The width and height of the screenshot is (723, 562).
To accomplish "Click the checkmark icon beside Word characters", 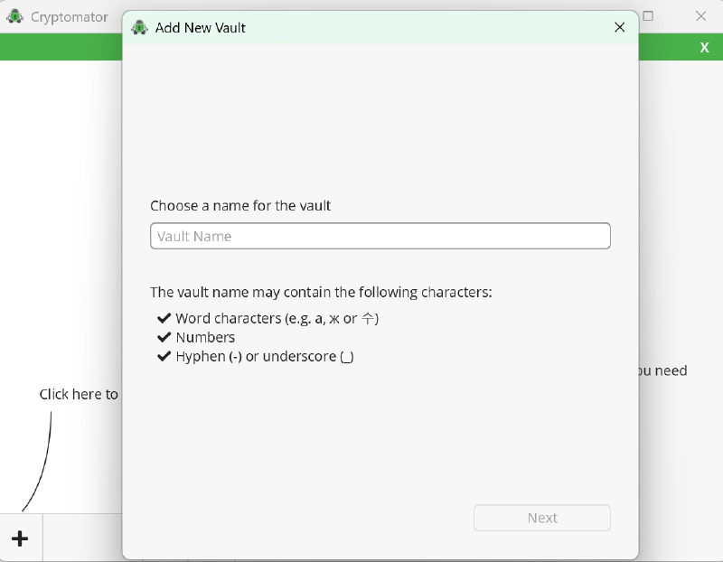I will point(164,318).
